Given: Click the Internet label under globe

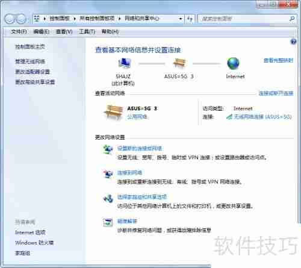Looking at the screenshot, I should click(235, 76).
